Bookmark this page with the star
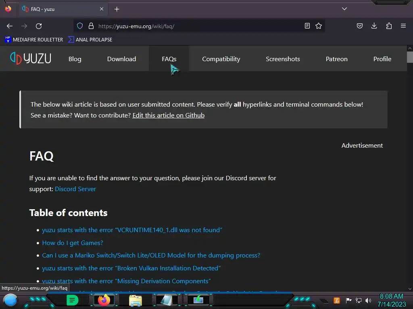This screenshot has height=309, width=413. point(319,26)
